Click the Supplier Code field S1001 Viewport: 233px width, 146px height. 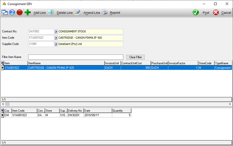click(41, 44)
